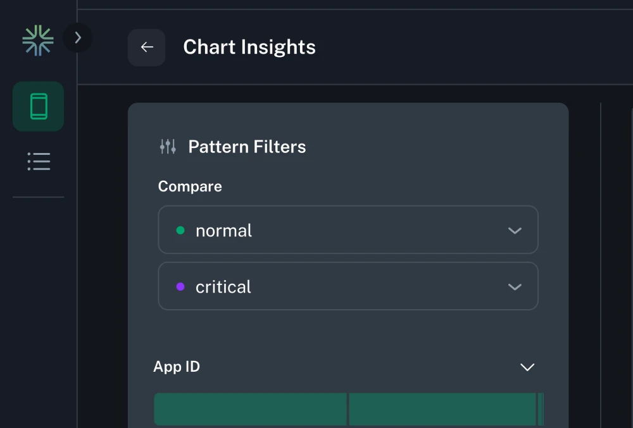Open the list view icon below the device icon

pos(38,161)
